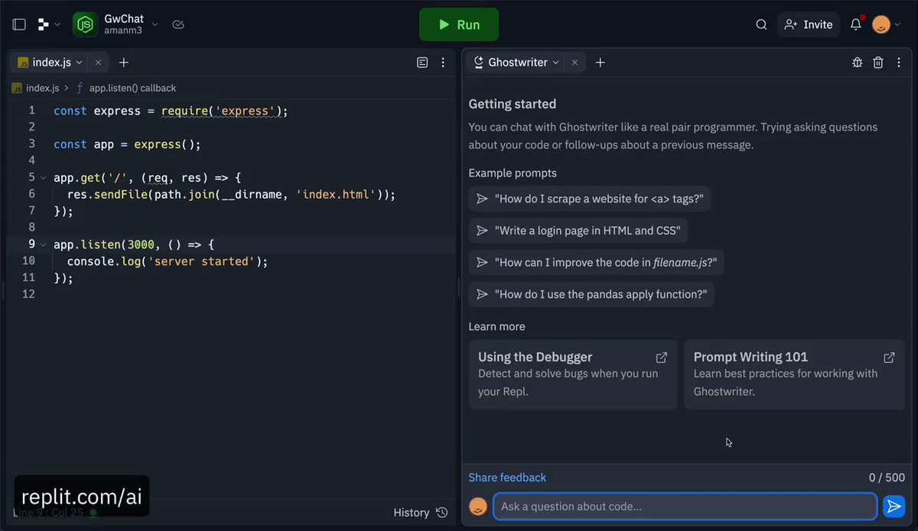Expand the index.js tab chevron

pyautogui.click(x=80, y=62)
